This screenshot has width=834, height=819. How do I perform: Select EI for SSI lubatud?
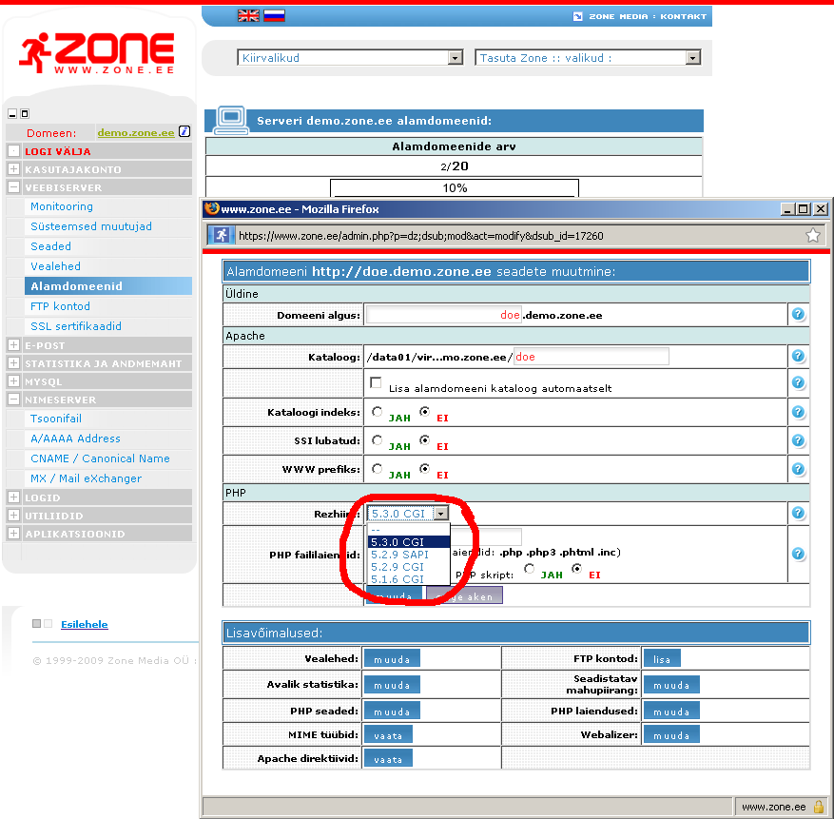click(424, 440)
